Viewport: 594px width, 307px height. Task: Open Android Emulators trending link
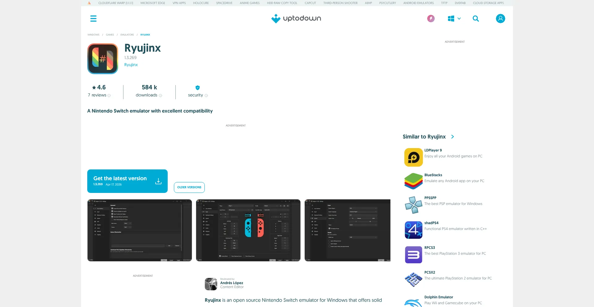(x=419, y=3)
